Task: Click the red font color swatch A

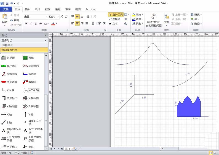Action: pyautogui.click(x=53, y=24)
